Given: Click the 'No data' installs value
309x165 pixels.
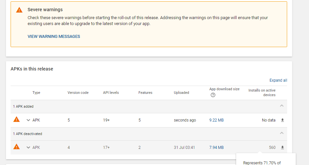Looking at the screenshot, I should (x=269, y=120).
